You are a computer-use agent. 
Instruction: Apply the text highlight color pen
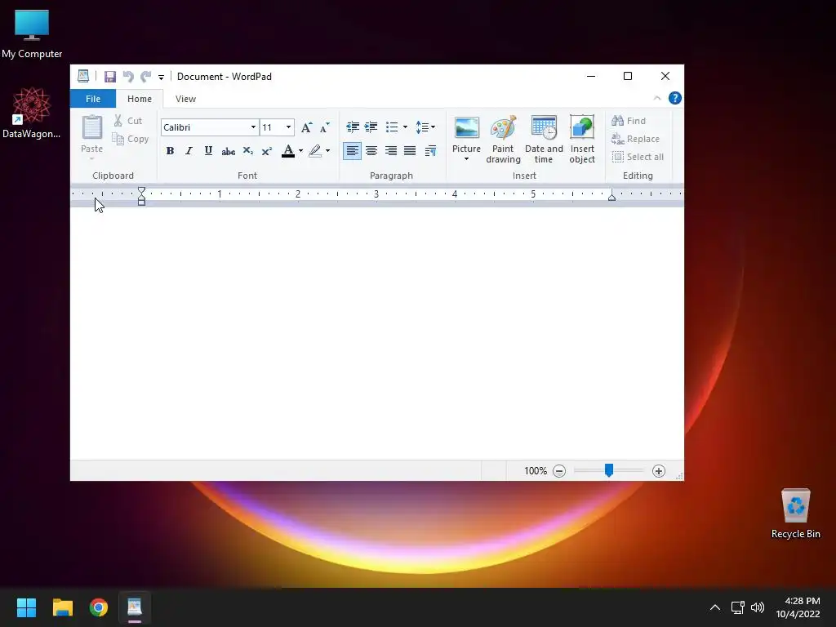(315, 151)
